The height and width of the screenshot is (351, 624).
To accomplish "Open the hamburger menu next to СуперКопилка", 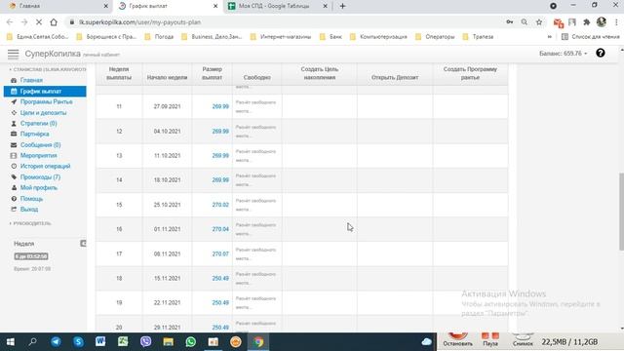I will tap(13, 54).
